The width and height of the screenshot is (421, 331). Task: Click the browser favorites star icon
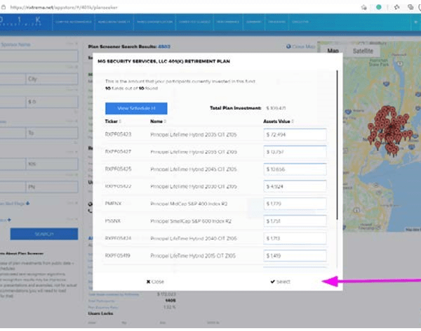pos(365,6)
